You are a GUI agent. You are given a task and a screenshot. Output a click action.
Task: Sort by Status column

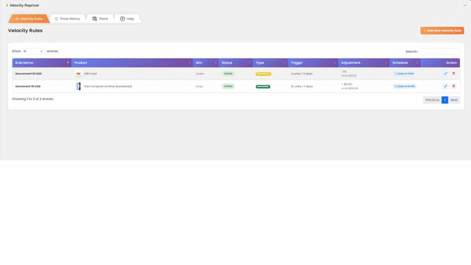coord(236,63)
